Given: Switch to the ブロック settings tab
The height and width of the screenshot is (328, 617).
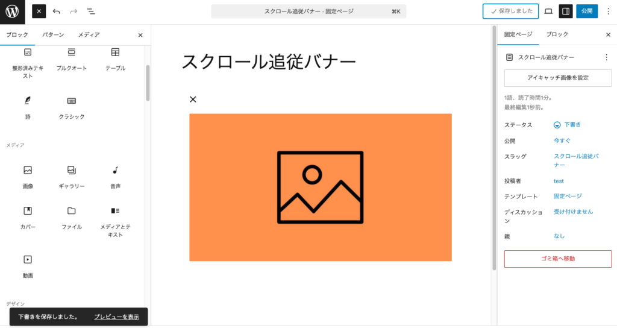Looking at the screenshot, I should 557,34.
